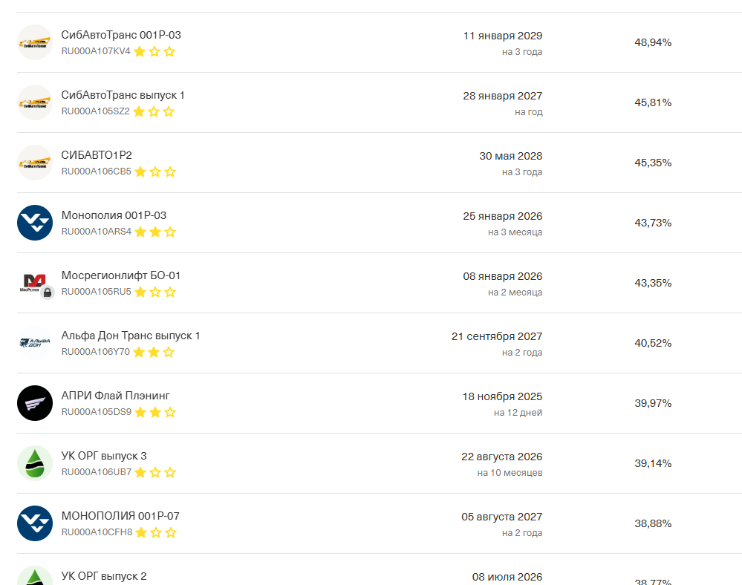Viewport: 742px width, 585px height.
Task: Click the Монополия 001Р-03 blue logo
Action: (x=35, y=223)
